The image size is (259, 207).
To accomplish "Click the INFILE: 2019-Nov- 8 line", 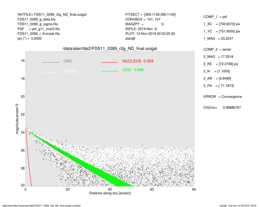I will [141, 29].
